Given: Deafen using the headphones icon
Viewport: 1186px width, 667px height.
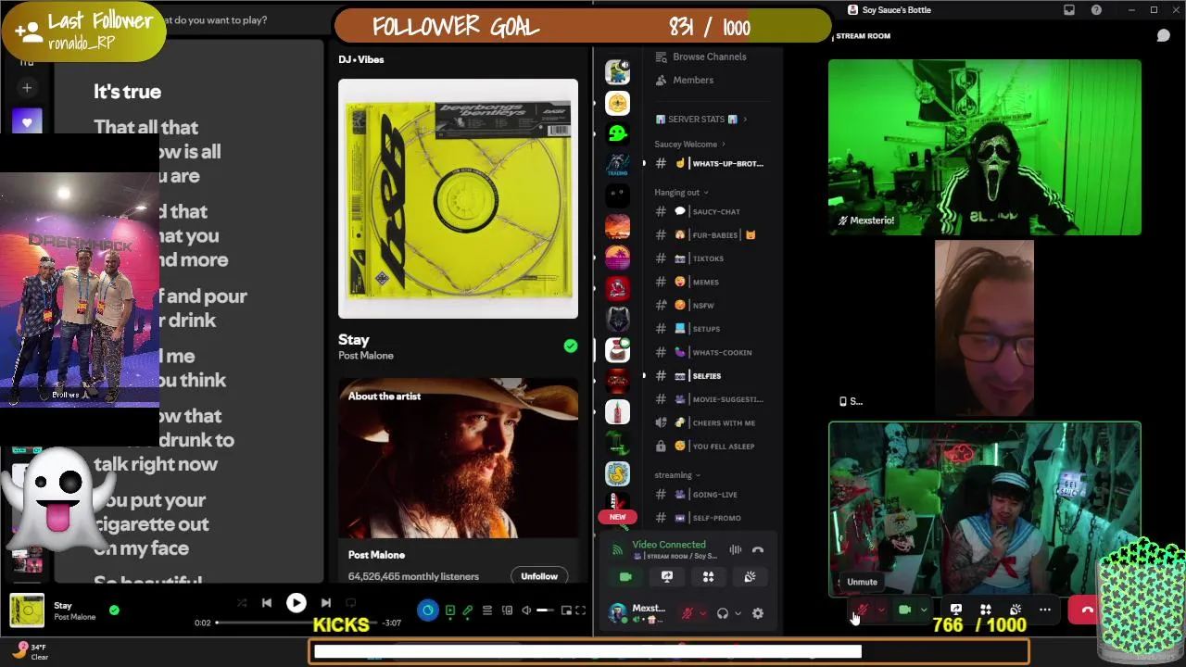Looking at the screenshot, I should 723,613.
